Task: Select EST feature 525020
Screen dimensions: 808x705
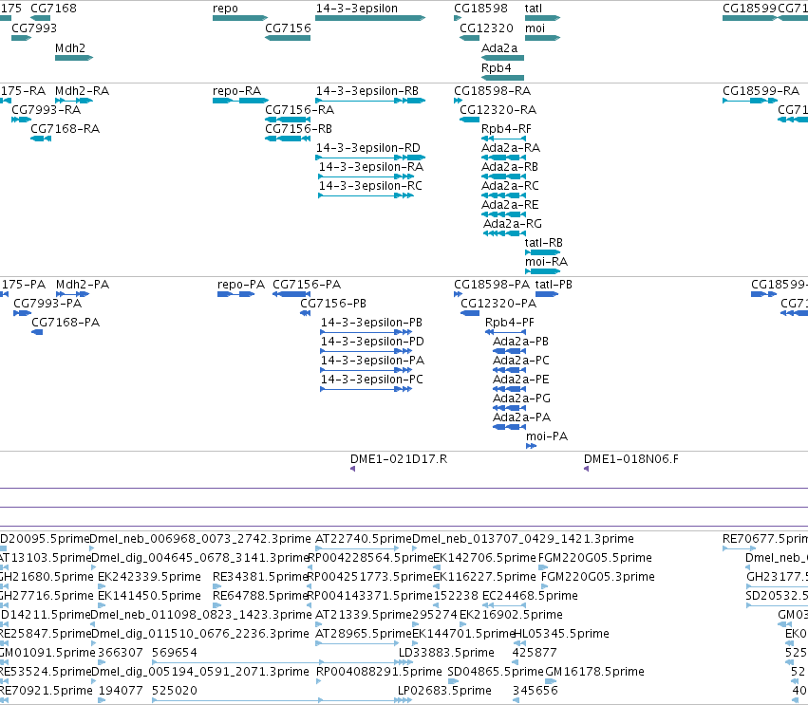Action: 282,700
